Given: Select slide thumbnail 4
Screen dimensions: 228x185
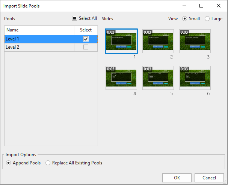Looking at the screenshot, I should 121,78.
